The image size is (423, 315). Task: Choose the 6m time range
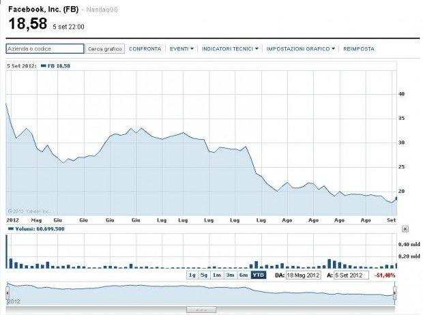(244, 275)
